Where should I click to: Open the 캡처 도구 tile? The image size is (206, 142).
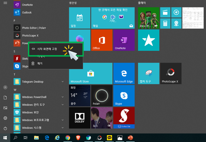(149, 74)
